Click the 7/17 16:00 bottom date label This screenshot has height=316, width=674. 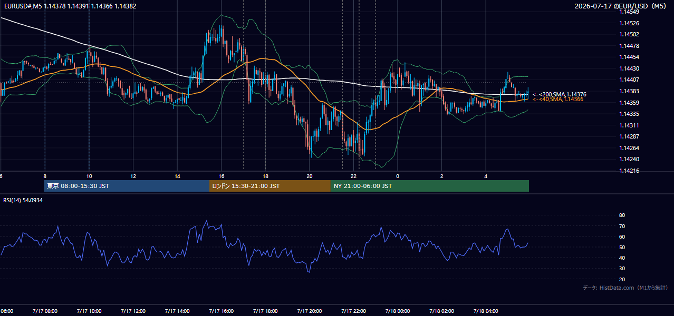click(222, 311)
